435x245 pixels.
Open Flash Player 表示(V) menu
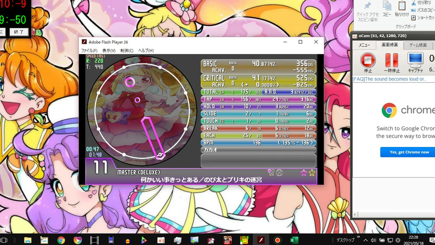pyautogui.click(x=109, y=50)
